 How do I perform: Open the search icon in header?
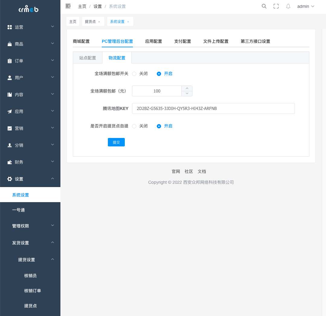point(264,6)
